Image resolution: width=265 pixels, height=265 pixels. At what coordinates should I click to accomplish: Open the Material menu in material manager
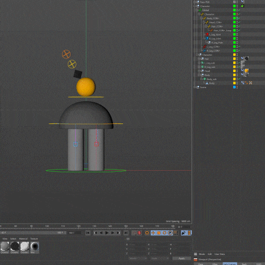coord(23,238)
